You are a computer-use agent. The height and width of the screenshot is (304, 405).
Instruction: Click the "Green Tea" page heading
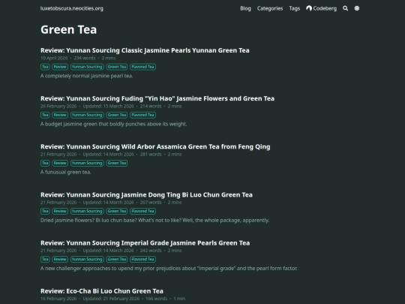click(x=69, y=29)
